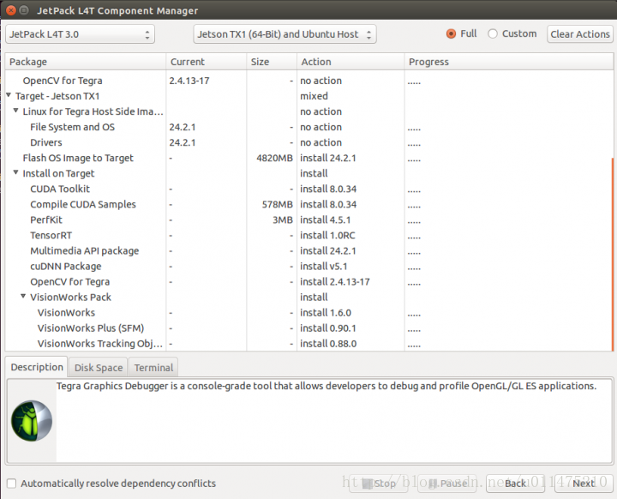Screen dimensions: 617x499
Task: Click the 'install 4.5.1' action for PerfKit
Action: coord(325,219)
